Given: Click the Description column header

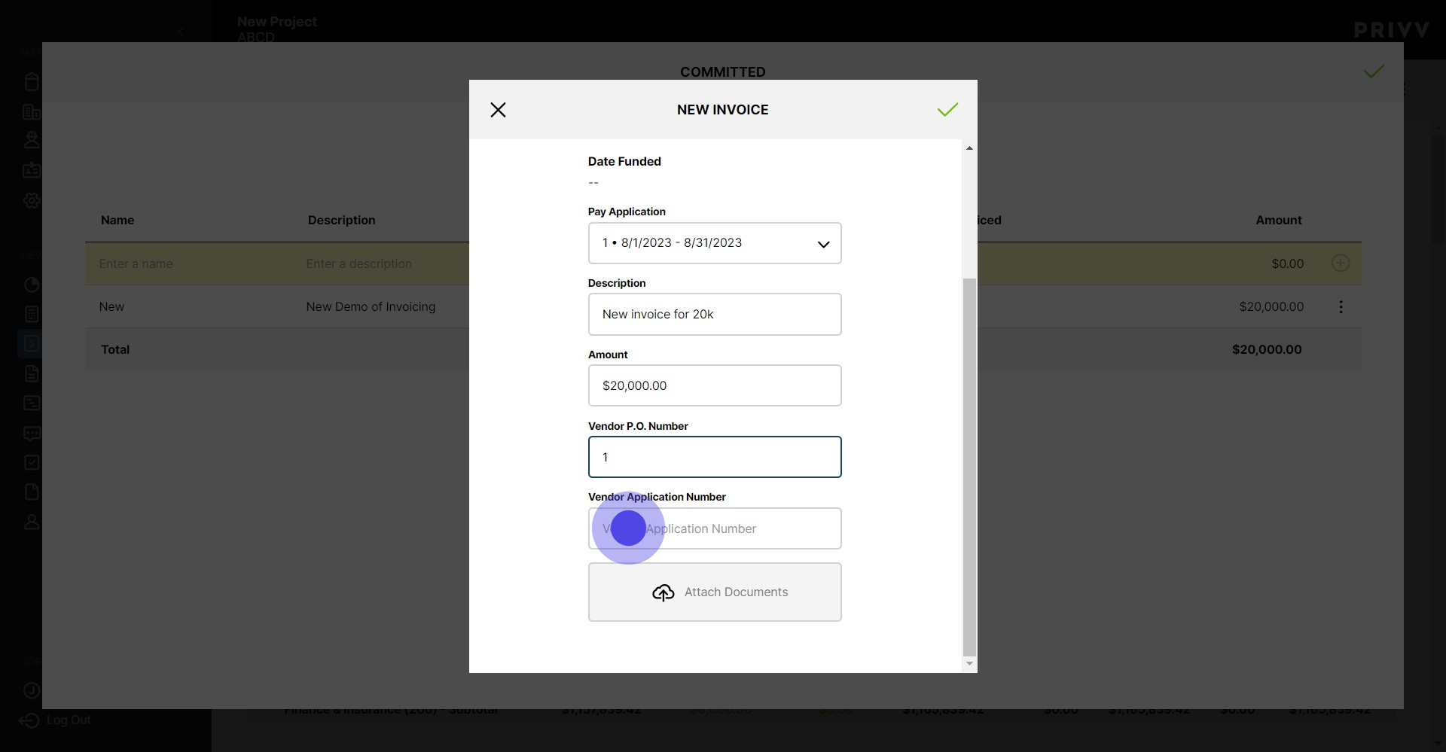Looking at the screenshot, I should [341, 221].
